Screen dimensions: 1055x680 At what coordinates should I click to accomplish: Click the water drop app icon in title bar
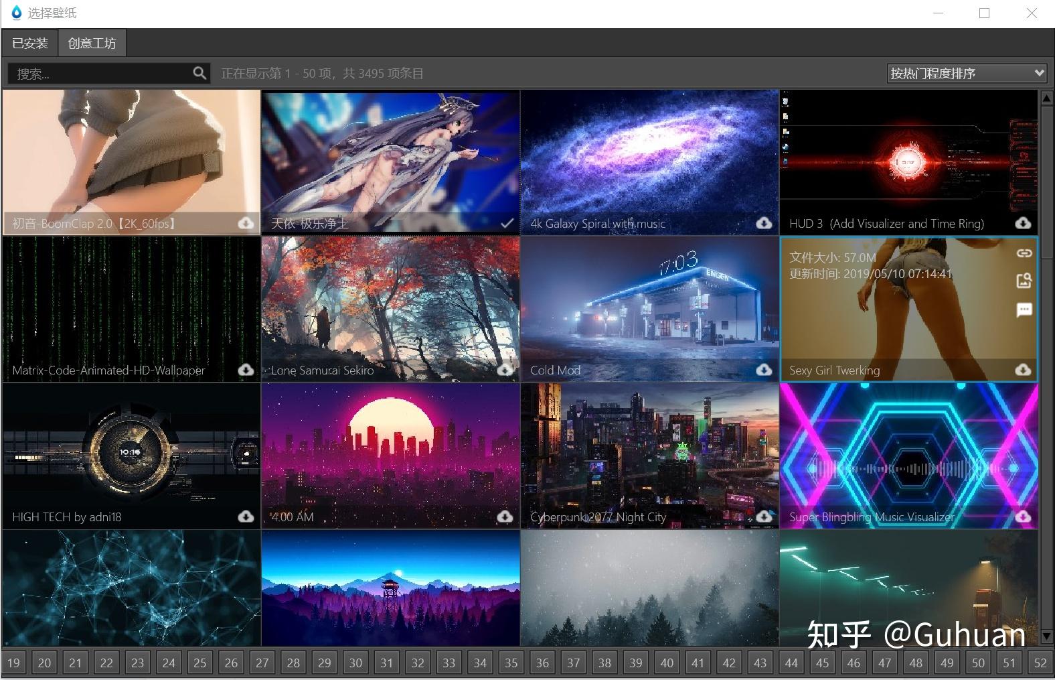pyautogui.click(x=16, y=13)
